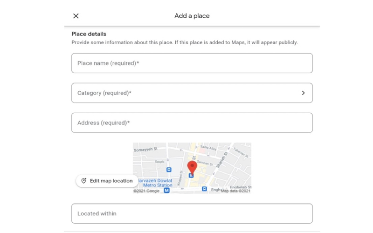The width and height of the screenshot is (373, 233).
Task: Select the bus stop icon near Saqeb
Action: [x=169, y=170]
